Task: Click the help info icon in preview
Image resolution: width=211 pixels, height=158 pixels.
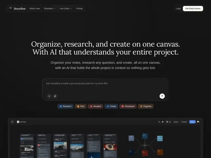Action: (163, 122)
